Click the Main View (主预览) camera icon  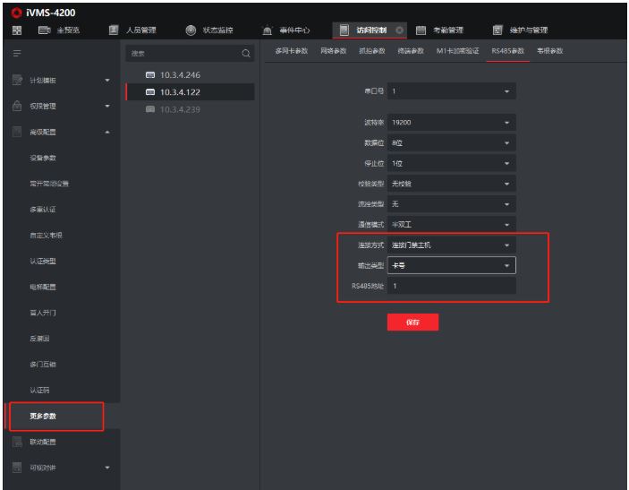click(44, 30)
